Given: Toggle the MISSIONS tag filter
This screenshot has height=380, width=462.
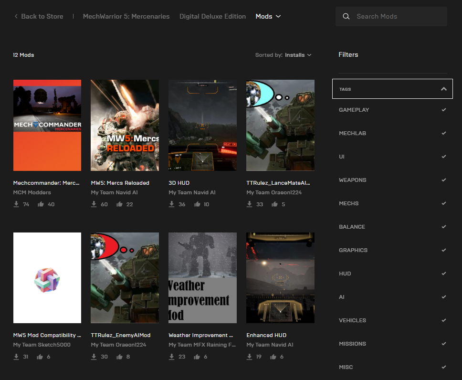Looking at the screenshot, I should pos(392,344).
